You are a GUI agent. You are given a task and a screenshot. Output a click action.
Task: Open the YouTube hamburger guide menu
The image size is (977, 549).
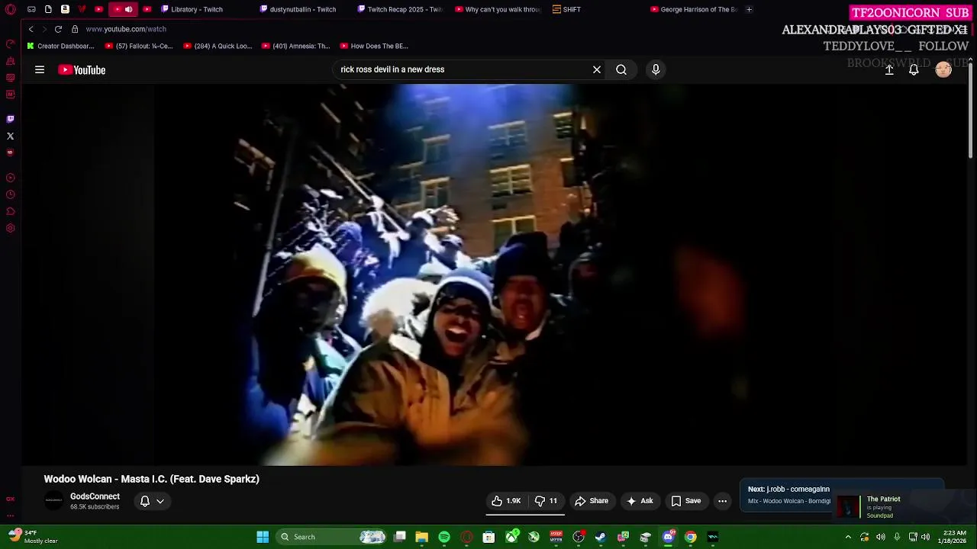[x=40, y=69]
